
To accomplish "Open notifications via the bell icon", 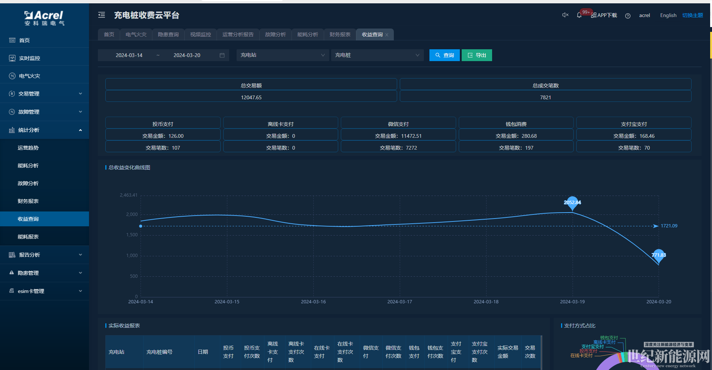I will click(579, 15).
